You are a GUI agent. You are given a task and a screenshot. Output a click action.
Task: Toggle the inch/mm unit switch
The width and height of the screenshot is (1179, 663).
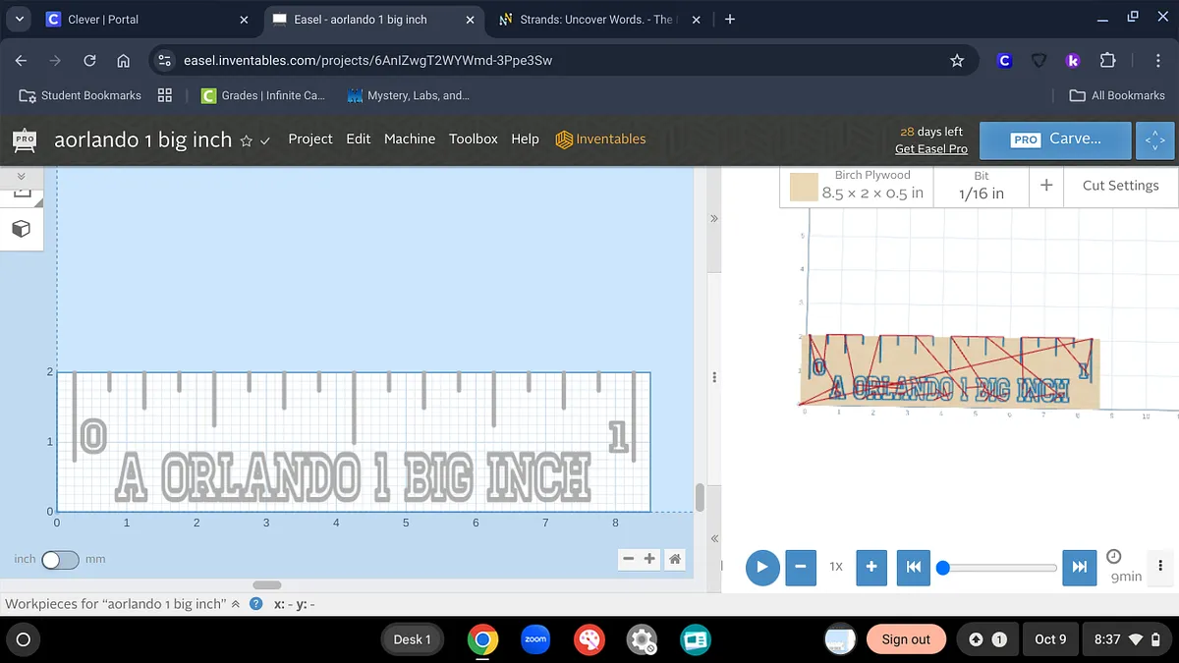59,559
